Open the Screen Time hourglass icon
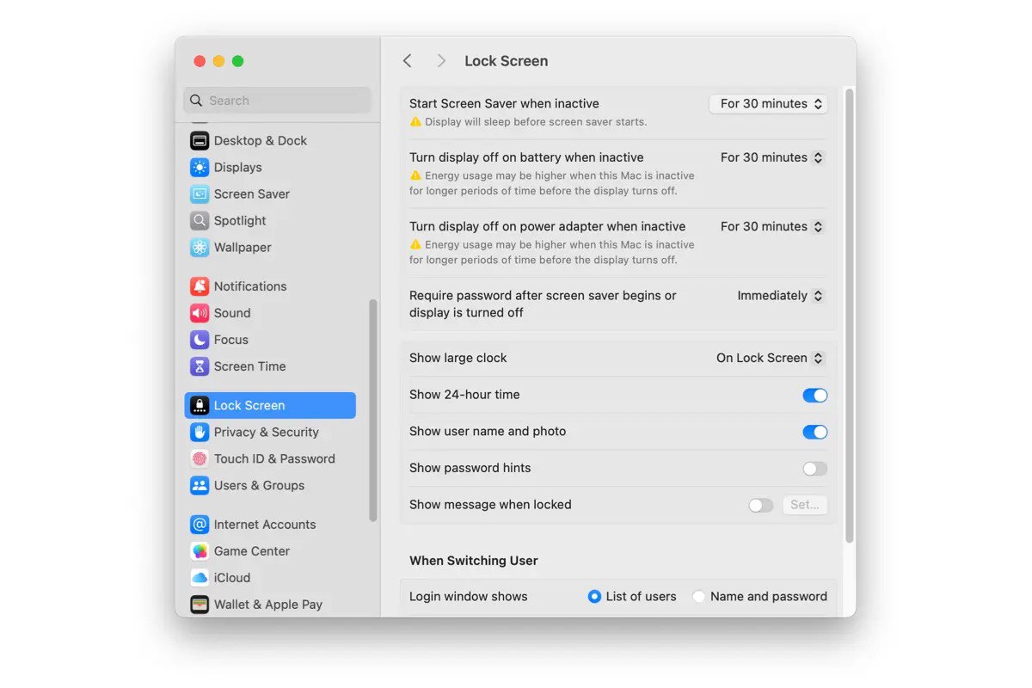 200,366
